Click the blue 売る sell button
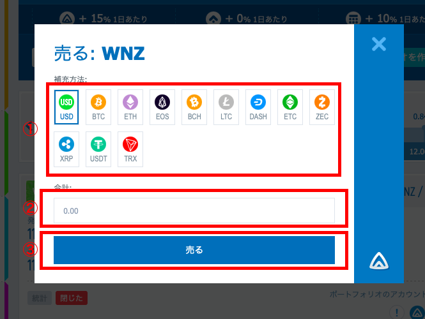This screenshot has height=319, width=425. tap(194, 250)
